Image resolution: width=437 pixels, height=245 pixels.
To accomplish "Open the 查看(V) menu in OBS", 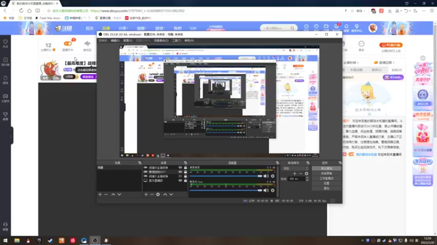I will tap(128, 40).
